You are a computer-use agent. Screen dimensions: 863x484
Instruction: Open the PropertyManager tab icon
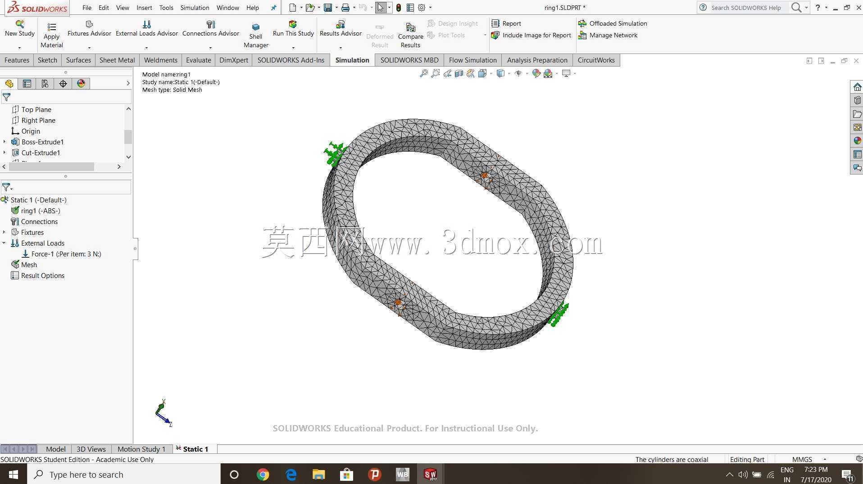(27, 84)
